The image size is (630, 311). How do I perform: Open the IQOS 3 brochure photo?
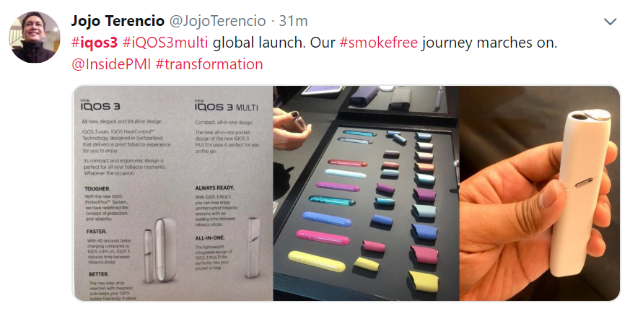pyautogui.click(x=172, y=193)
